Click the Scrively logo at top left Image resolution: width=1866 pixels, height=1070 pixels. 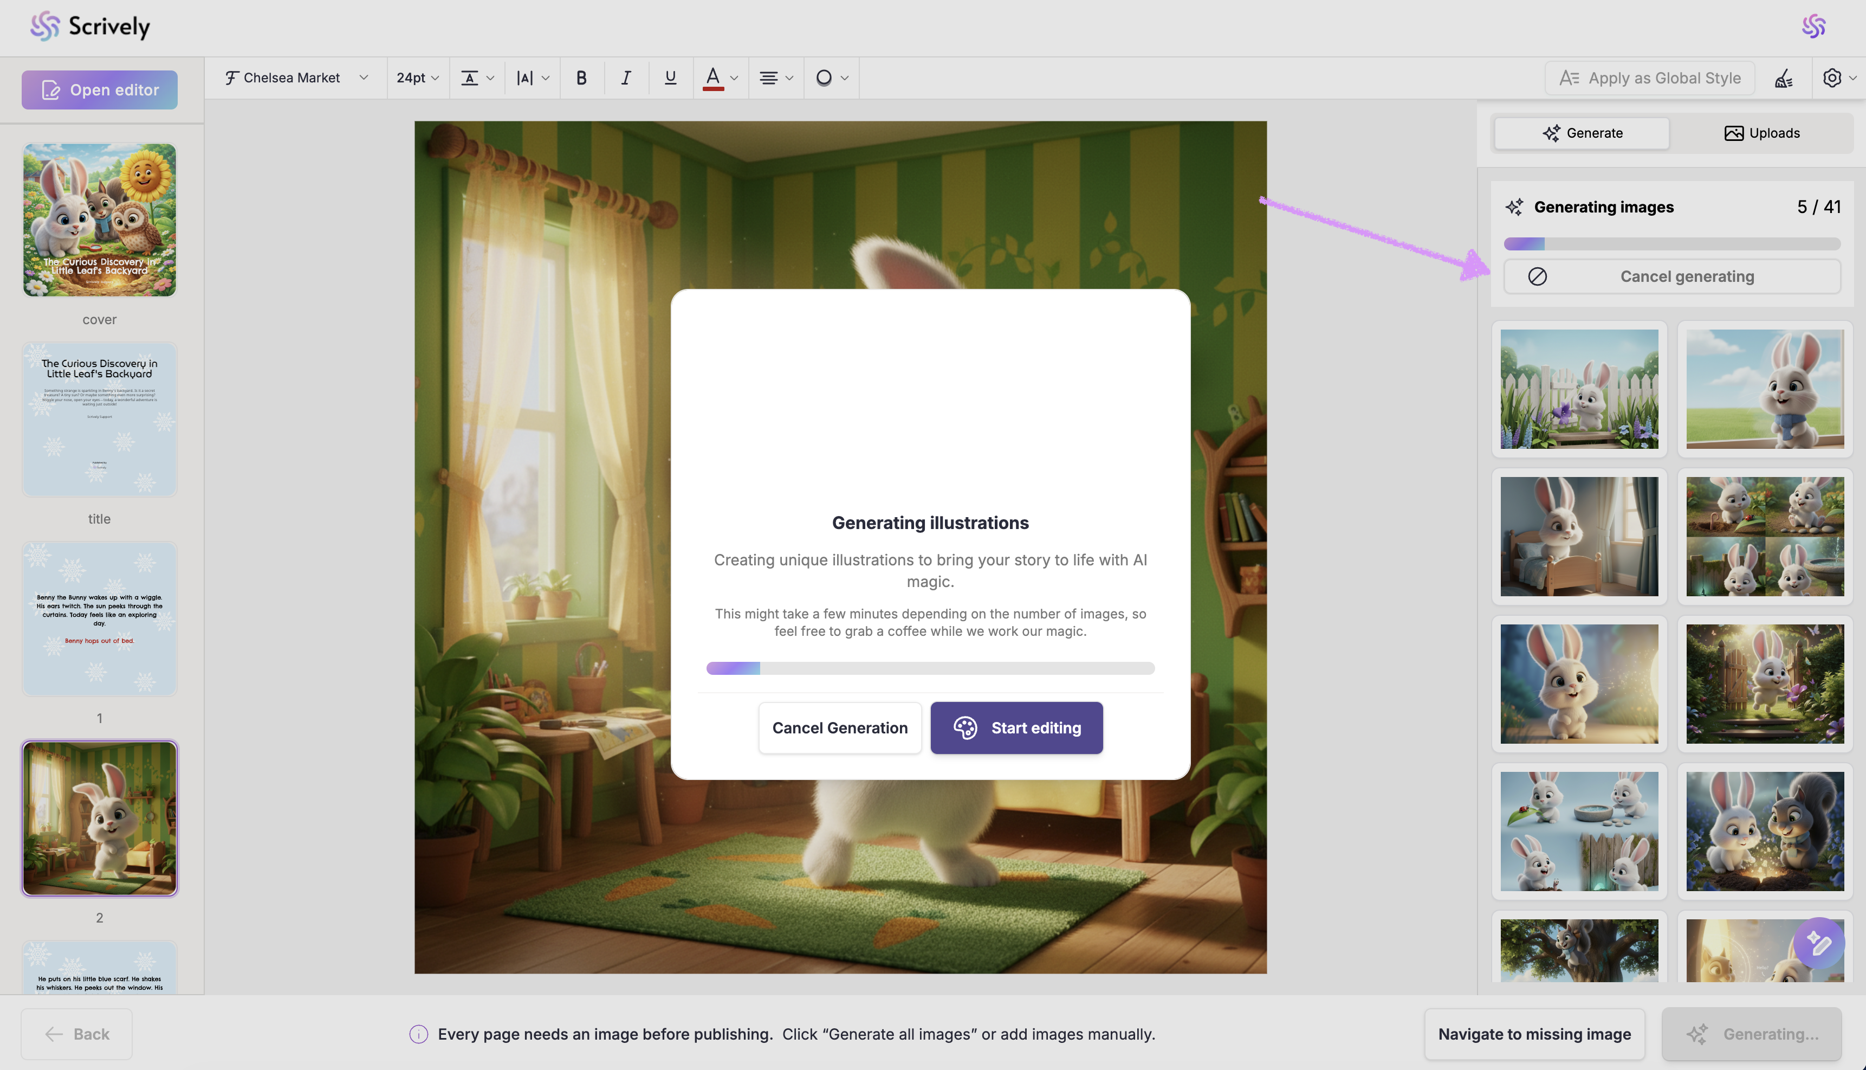click(x=89, y=27)
